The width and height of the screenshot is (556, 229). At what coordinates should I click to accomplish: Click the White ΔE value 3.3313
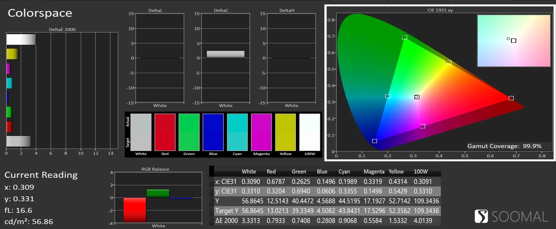(x=251, y=221)
